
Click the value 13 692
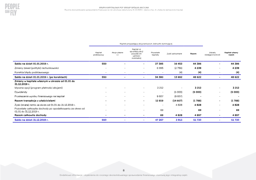[x=178, y=77]
